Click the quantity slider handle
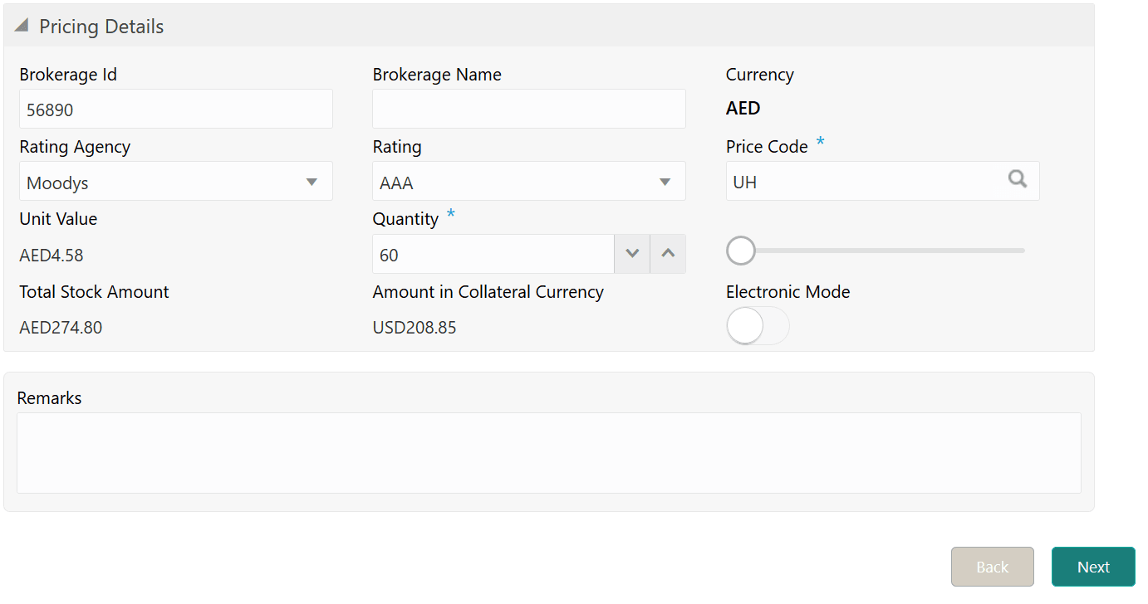This screenshot has height=604, width=1148. coord(740,251)
